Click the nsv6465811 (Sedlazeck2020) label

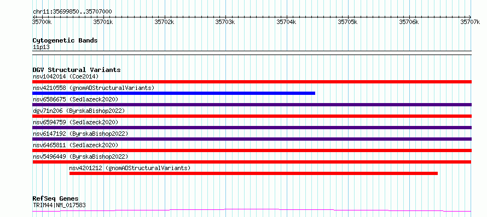pos(76,145)
